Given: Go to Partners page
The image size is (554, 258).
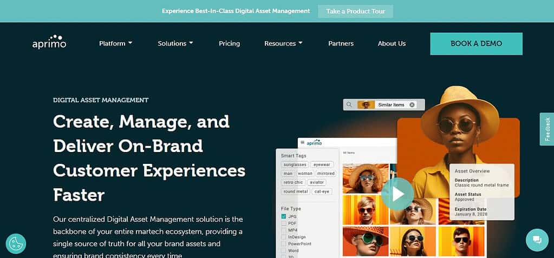Looking at the screenshot, I should 341,43.
